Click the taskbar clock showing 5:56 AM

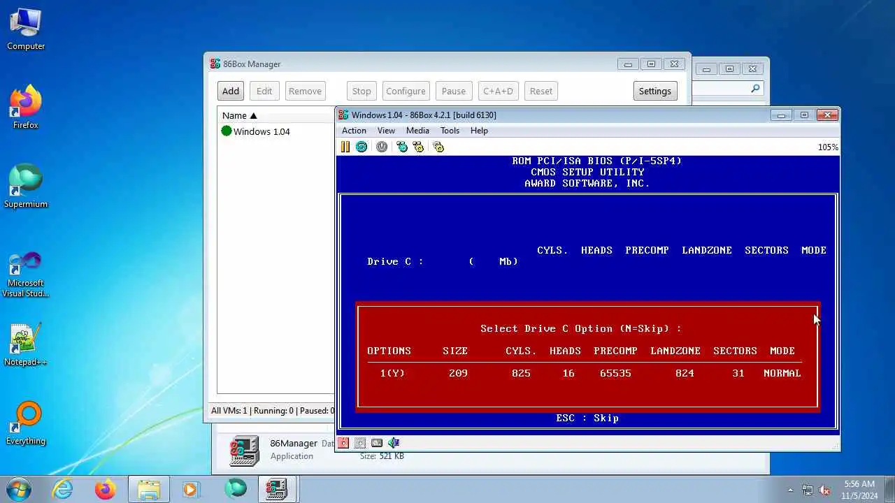point(859,489)
